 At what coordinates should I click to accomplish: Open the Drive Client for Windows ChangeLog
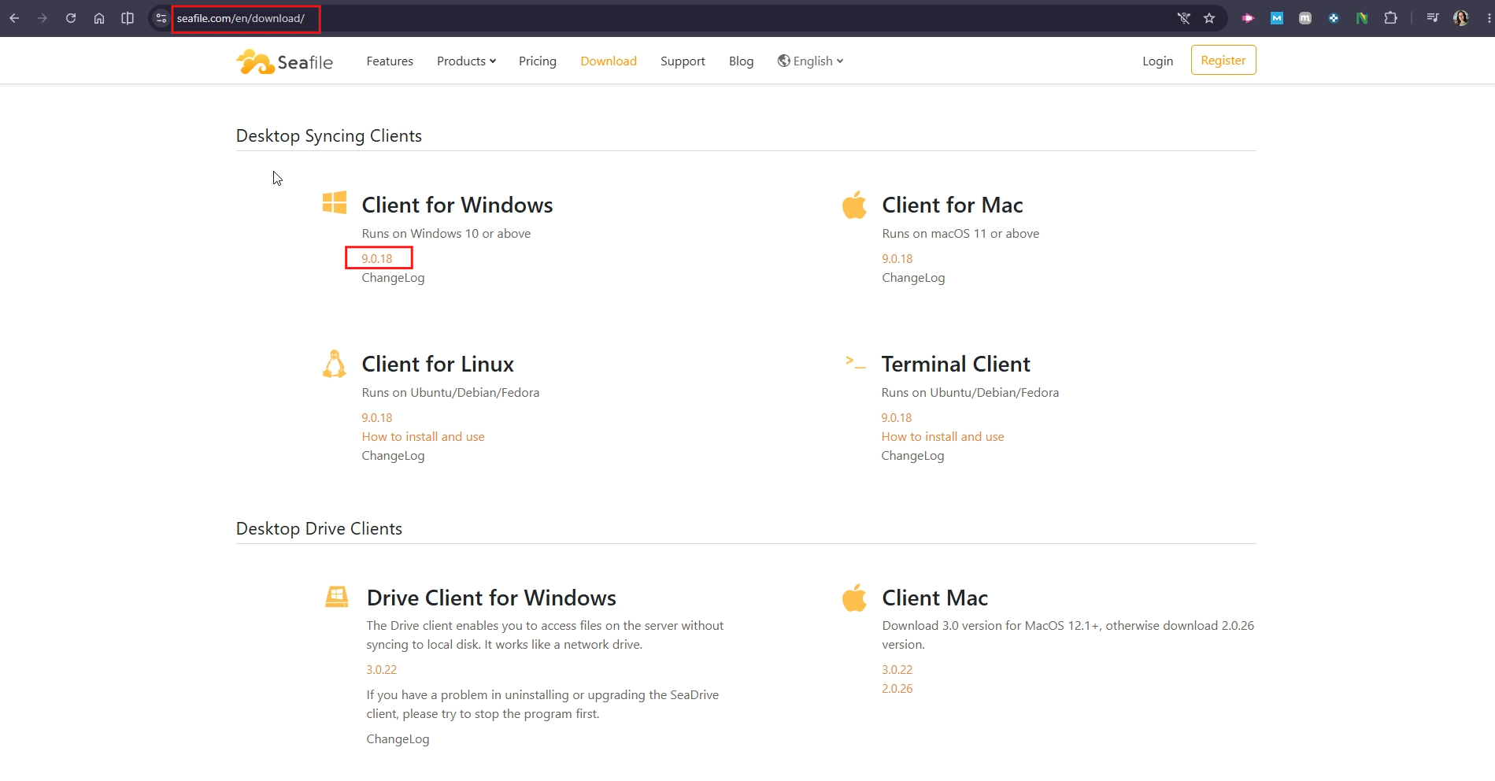coord(398,739)
